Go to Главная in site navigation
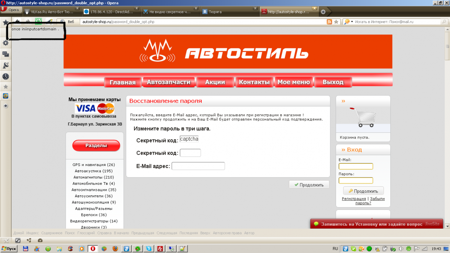The image size is (450, 253). pos(123,82)
